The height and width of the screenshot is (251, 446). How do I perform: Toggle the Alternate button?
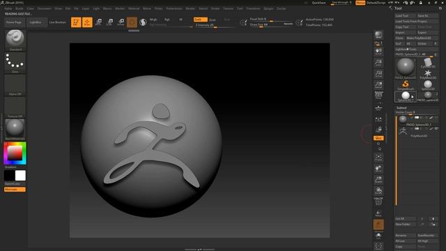pos(15,190)
